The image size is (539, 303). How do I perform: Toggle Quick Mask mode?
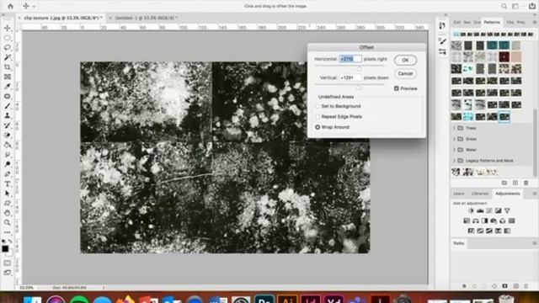click(8, 263)
